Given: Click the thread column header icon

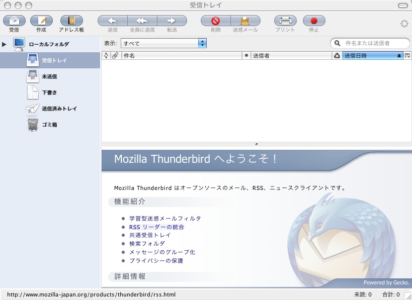Looking at the screenshot, I should click(x=106, y=56).
